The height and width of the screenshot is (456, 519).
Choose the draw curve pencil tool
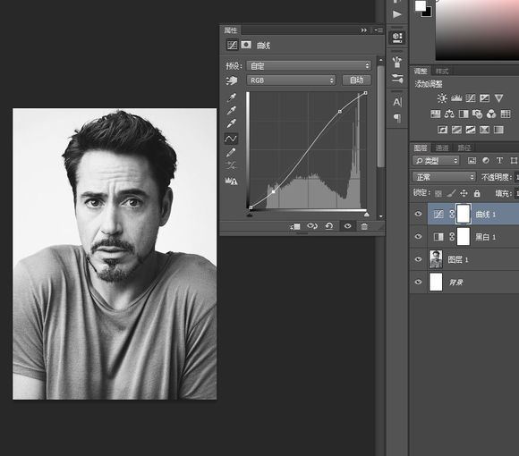(231, 152)
